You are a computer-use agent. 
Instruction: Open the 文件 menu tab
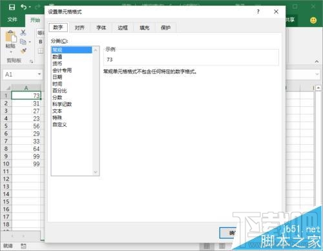12,20
